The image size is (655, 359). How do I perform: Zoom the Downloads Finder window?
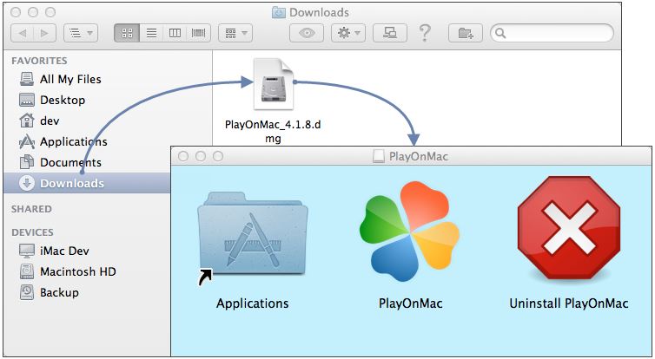tap(50, 12)
